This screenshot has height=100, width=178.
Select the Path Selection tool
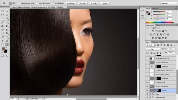click(3, 41)
